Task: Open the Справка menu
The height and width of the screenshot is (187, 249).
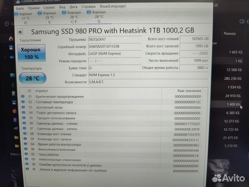Action: (x=88, y=7)
